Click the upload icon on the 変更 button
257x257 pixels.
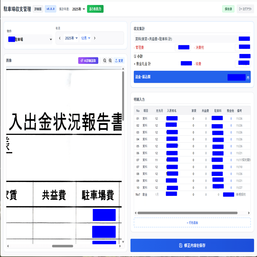click(116, 61)
